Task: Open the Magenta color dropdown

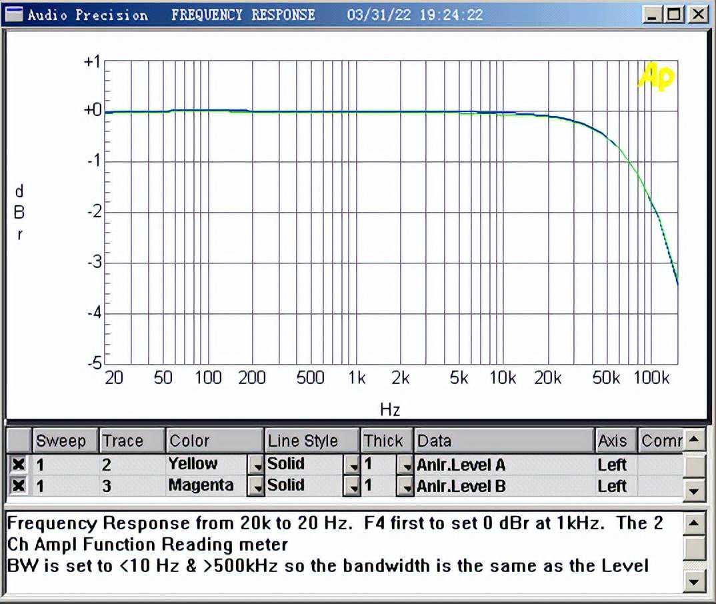Action: (256, 487)
